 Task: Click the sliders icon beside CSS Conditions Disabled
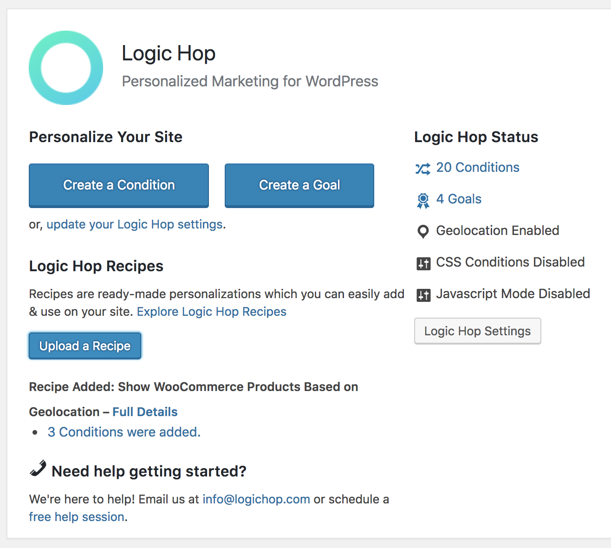tap(423, 264)
